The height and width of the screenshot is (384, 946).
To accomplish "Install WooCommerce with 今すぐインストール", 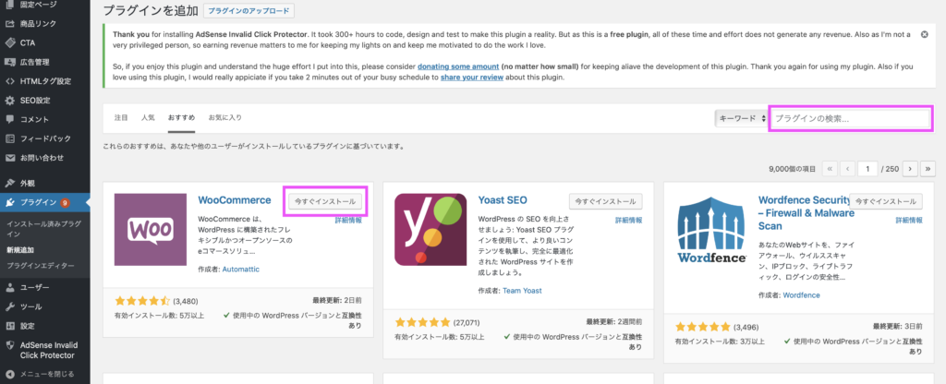I will [x=326, y=201].
